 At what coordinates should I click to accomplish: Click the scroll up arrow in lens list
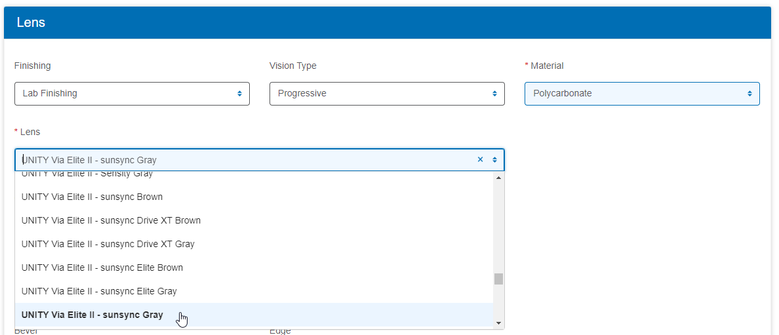(498, 178)
